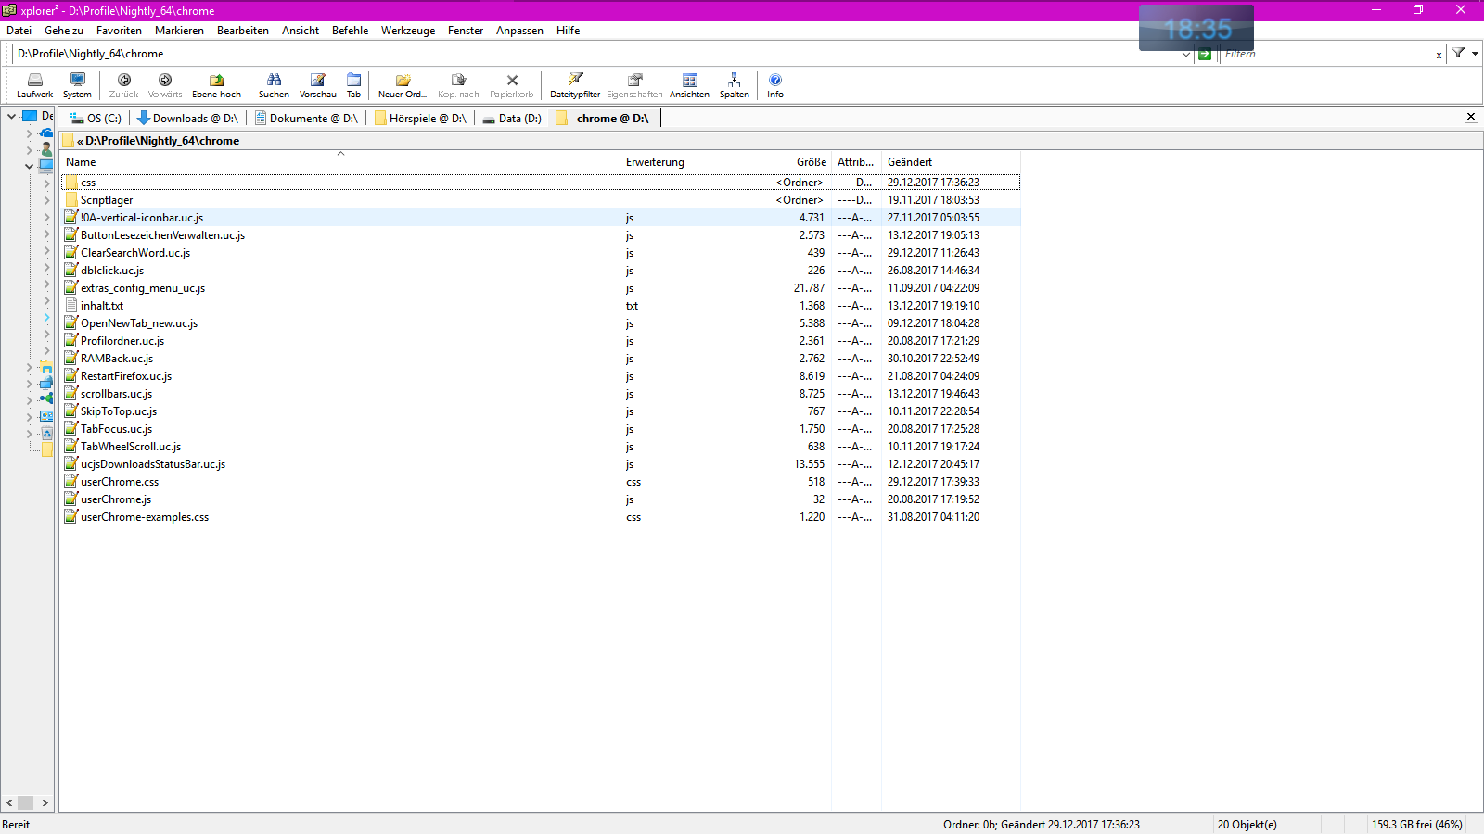Toggle the Vorschau preview pane

pos(317,85)
